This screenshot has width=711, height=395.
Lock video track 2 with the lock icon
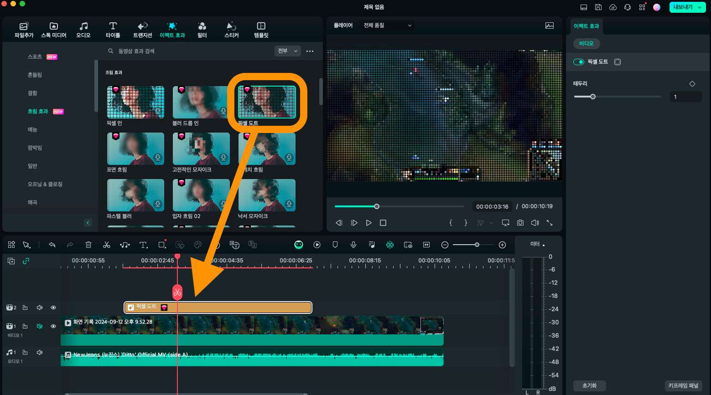point(25,308)
